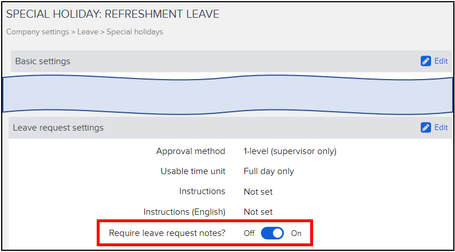Viewport: 455px width, 252px height.
Task: Click the Approval method label
Action: tap(191, 152)
